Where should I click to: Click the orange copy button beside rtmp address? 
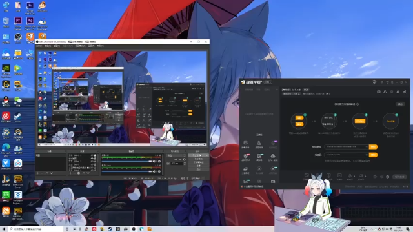tap(373, 147)
